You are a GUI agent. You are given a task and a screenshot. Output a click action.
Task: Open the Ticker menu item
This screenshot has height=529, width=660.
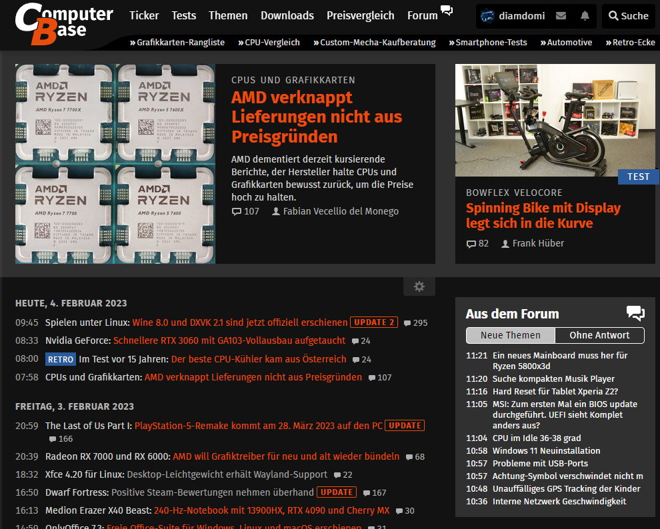[x=144, y=15]
